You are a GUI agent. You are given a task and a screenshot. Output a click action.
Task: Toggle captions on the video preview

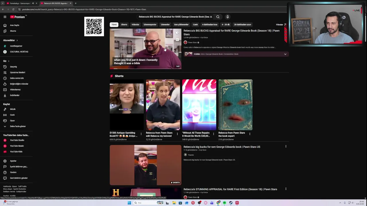click(177, 40)
